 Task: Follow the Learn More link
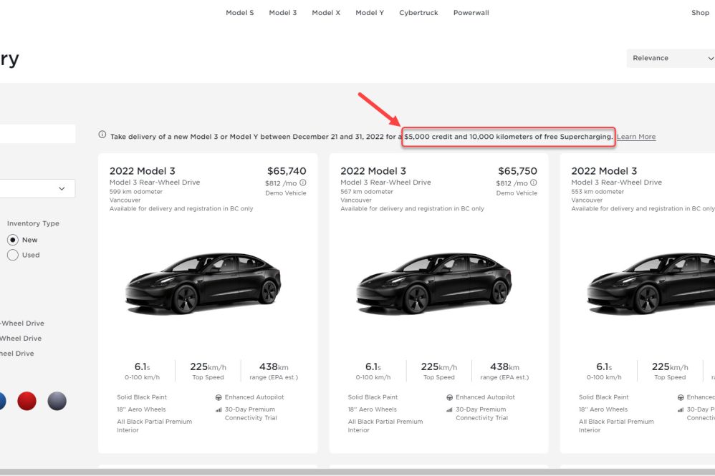tap(636, 137)
